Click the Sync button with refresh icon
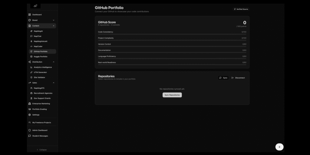This screenshot has height=155, width=310. [223, 78]
